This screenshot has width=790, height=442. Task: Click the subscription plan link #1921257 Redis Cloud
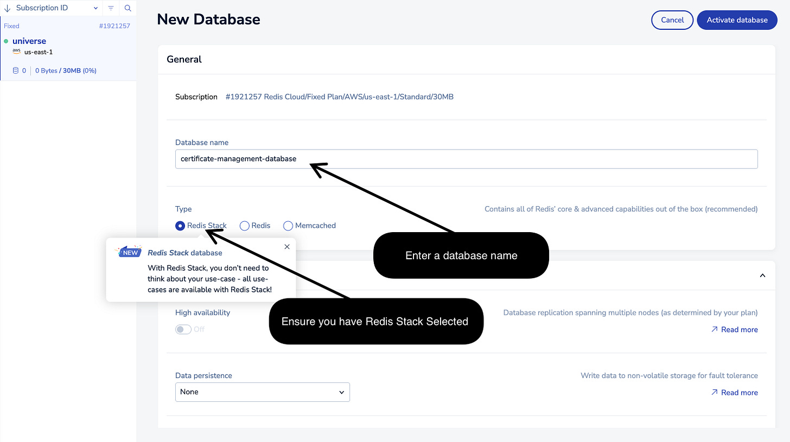[x=340, y=97]
